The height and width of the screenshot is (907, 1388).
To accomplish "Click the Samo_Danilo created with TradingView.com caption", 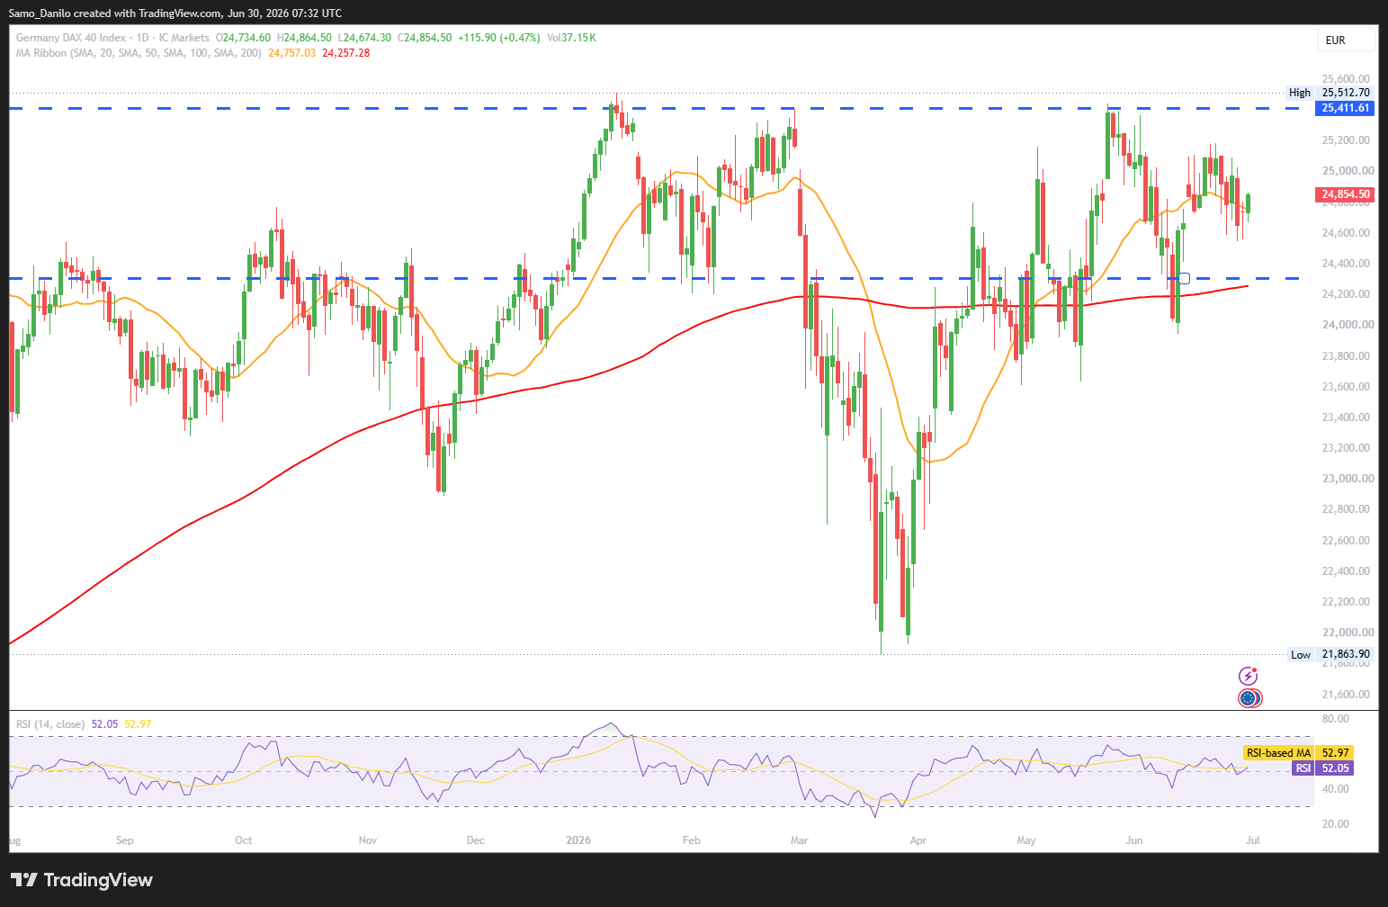I will click(175, 13).
